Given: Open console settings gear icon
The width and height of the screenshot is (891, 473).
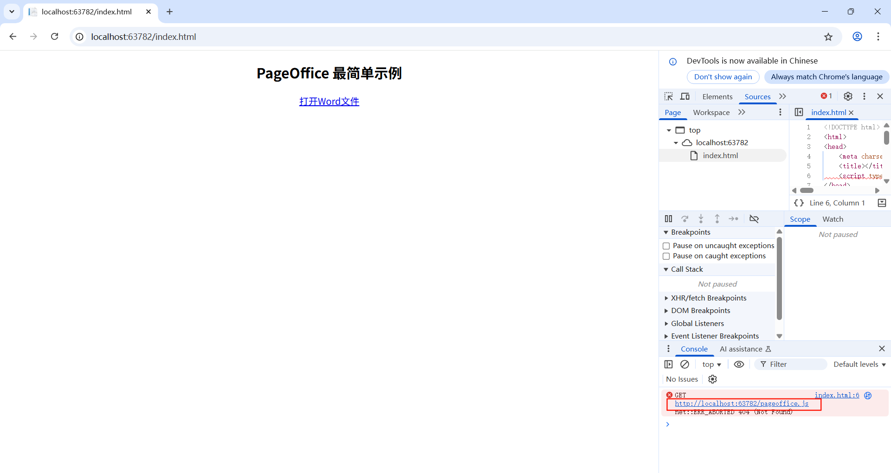Looking at the screenshot, I should click(x=713, y=379).
